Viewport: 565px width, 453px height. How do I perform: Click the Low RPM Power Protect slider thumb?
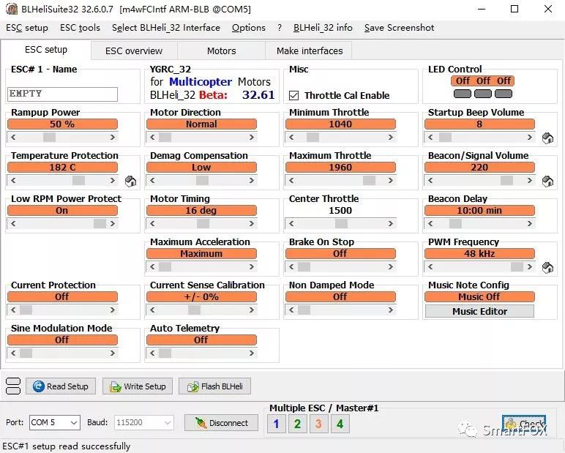point(100,224)
